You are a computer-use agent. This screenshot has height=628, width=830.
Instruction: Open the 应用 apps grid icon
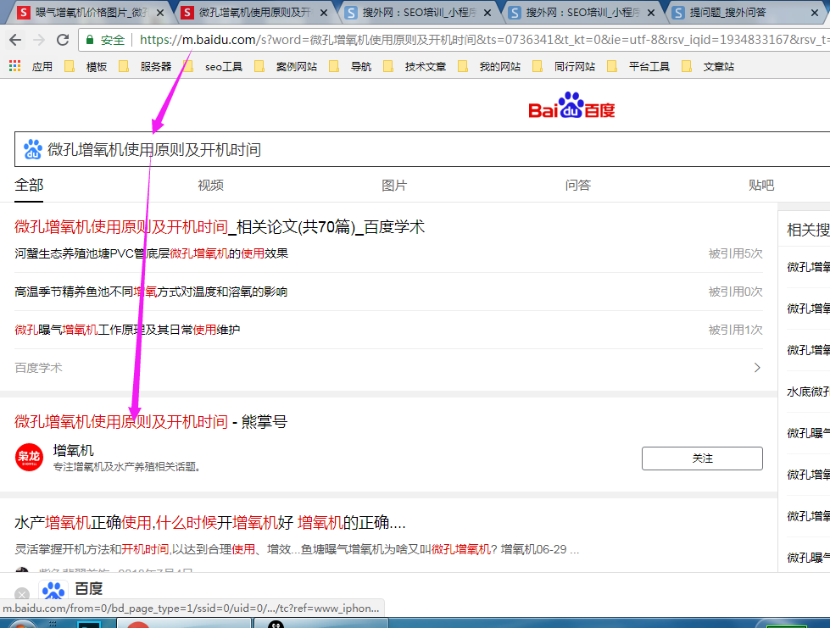(x=14, y=66)
